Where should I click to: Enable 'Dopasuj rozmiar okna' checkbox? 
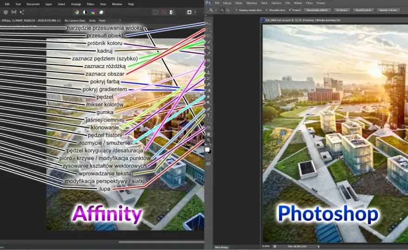click(236, 10)
